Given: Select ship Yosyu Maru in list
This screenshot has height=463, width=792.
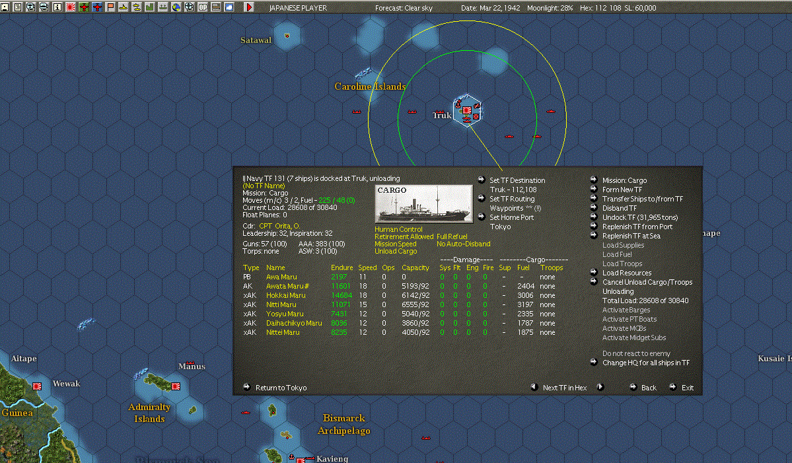Looking at the screenshot, I should tap(285, 314).
